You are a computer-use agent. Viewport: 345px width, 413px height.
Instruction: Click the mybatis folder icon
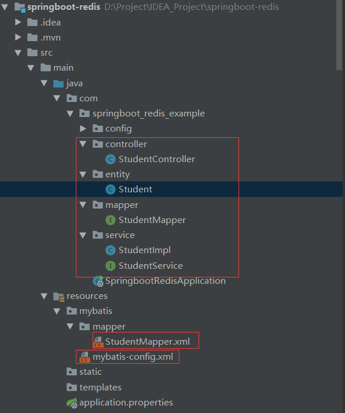(x=72, y=311)
